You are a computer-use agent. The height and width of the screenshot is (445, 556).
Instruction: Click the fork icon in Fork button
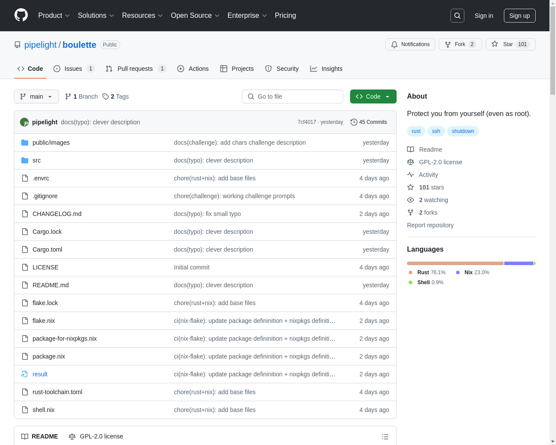(x=448, y=44)
